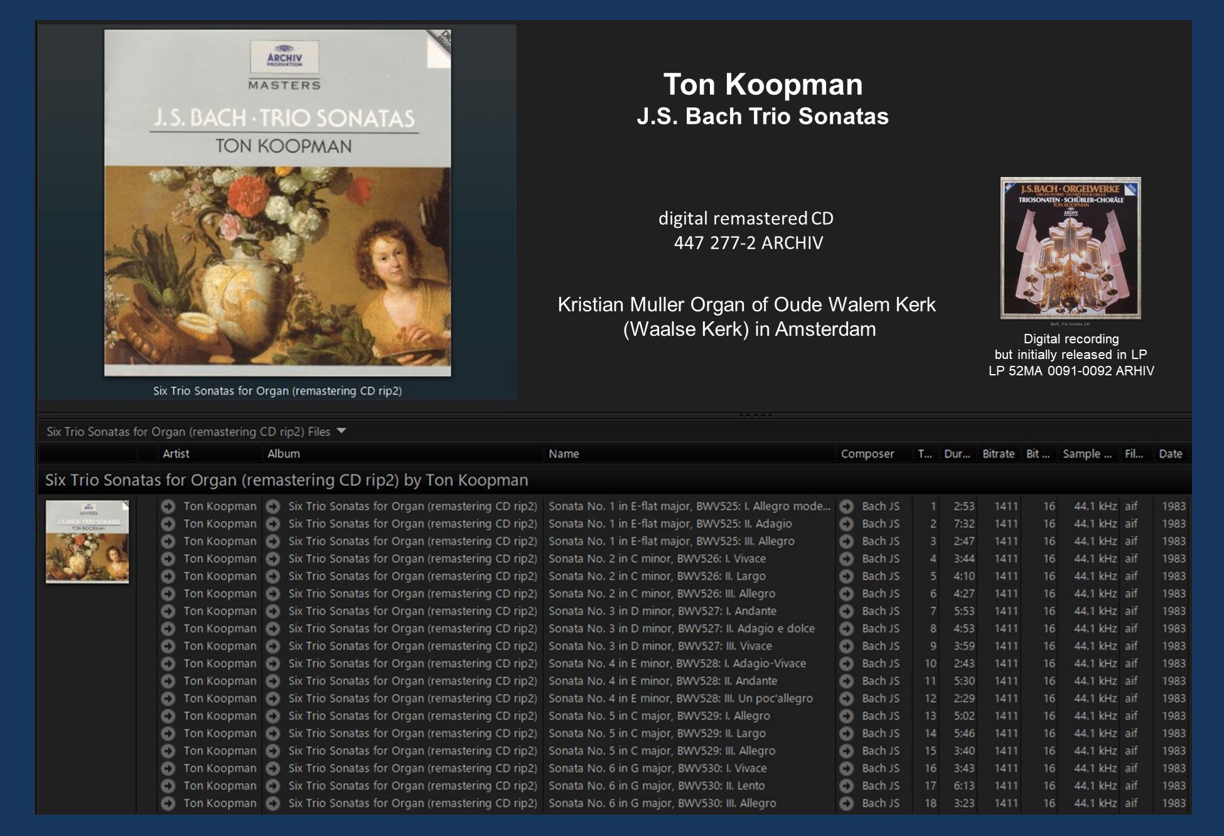The height and width of the screenshot is (836, 1224).
Task: Click the composer arrow icon on the BWV530 III. Allegro row
Action: [847, 803]
